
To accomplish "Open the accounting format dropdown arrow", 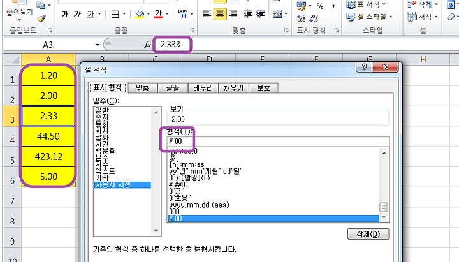I will point(310,6).
